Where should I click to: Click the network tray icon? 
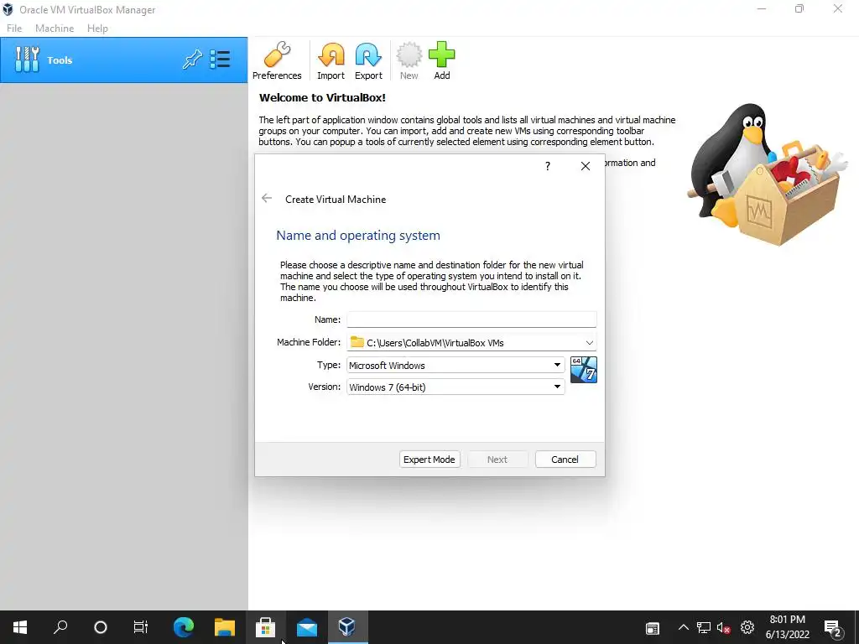[x=704, y=627]
